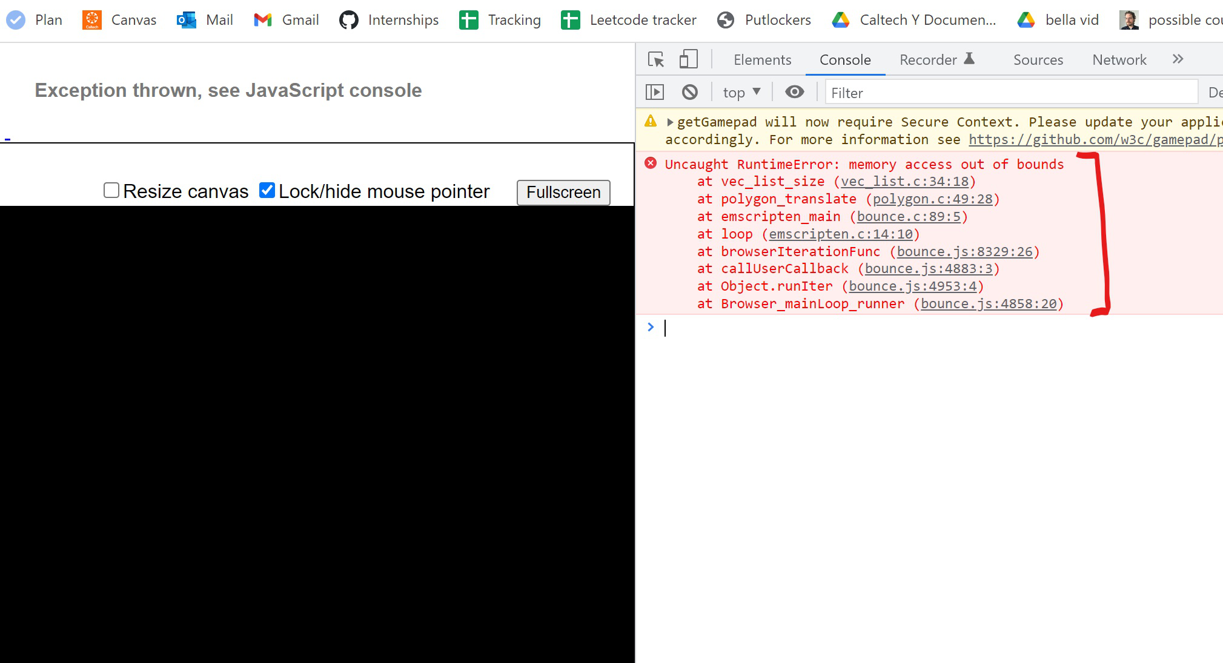The image size is (1223, 663).
Task: Open the hidden DevTools panels chevron
Action: coord(1178,59)
